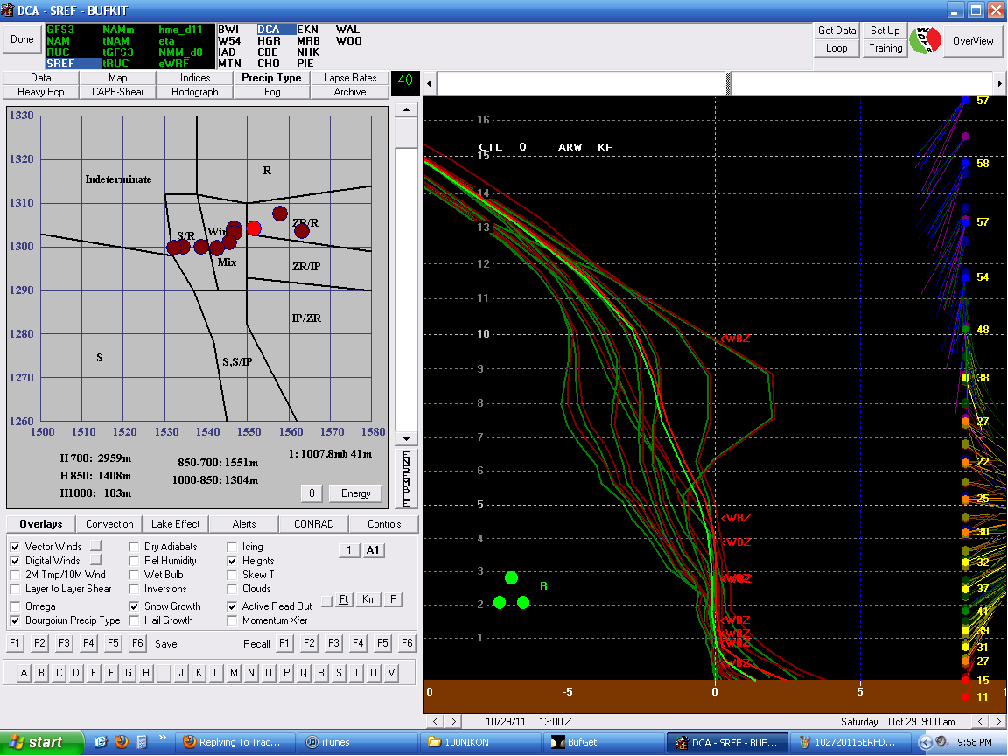Disable Bourgouin Precip Type checkbox
This screenshot has width=1008, height=756.
click(x=16, y=620)
